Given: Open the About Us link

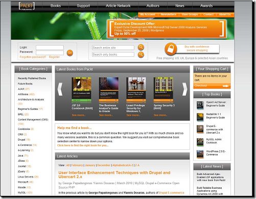Looking at the screenshot, I should [x=225, y=14].
